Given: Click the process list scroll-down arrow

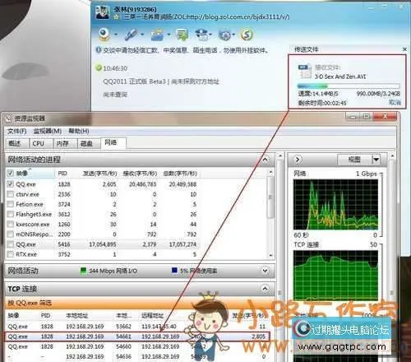Looking at the screenshot, I should [270, 256].
